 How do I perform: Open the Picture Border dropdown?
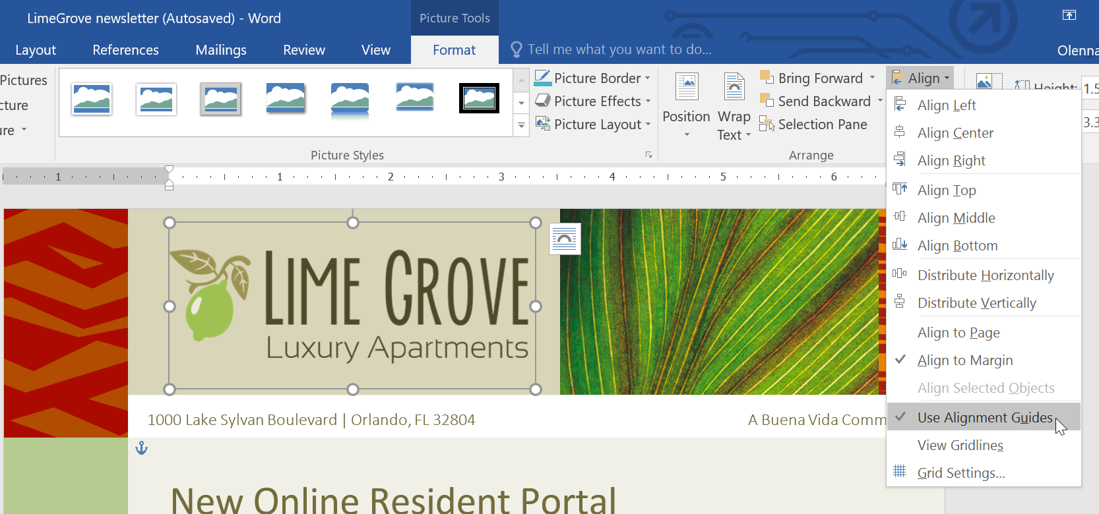(648, 78)
